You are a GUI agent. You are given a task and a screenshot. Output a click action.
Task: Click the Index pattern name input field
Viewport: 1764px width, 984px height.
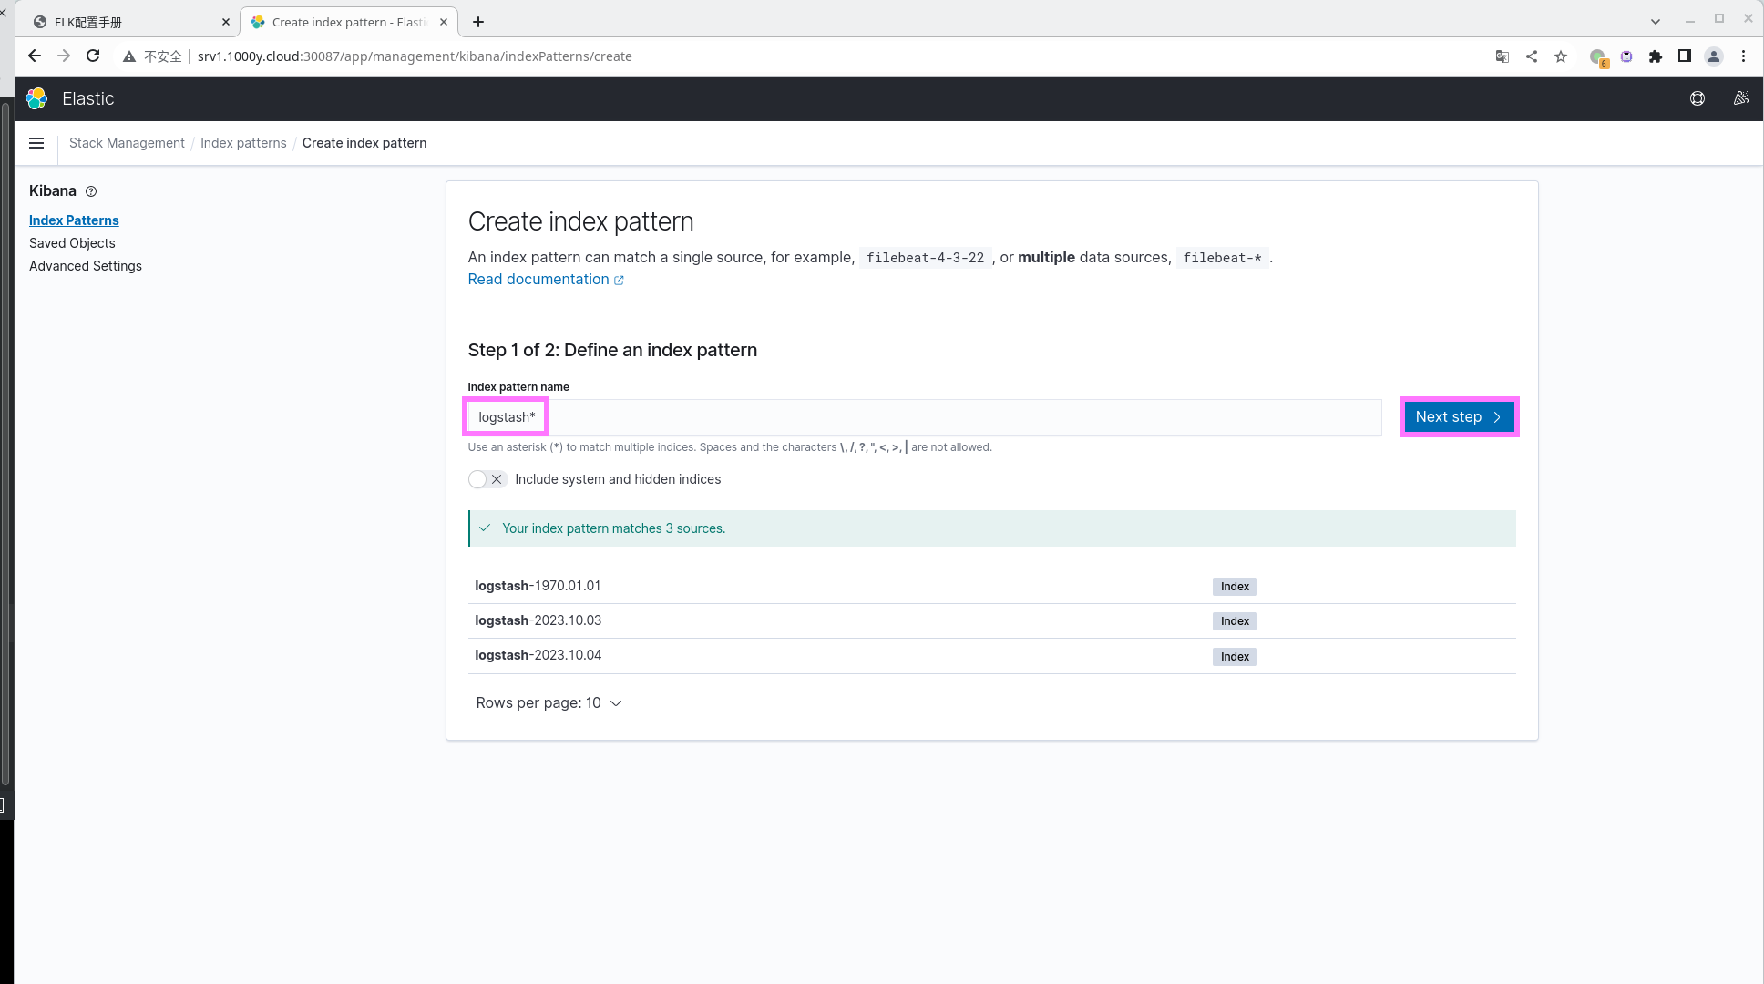pyautogui.click(x=925, y=417)
